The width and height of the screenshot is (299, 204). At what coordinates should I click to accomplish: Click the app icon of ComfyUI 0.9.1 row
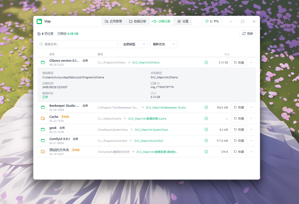[43, 141]
